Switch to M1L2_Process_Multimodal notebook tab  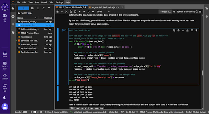click(71, 7)
